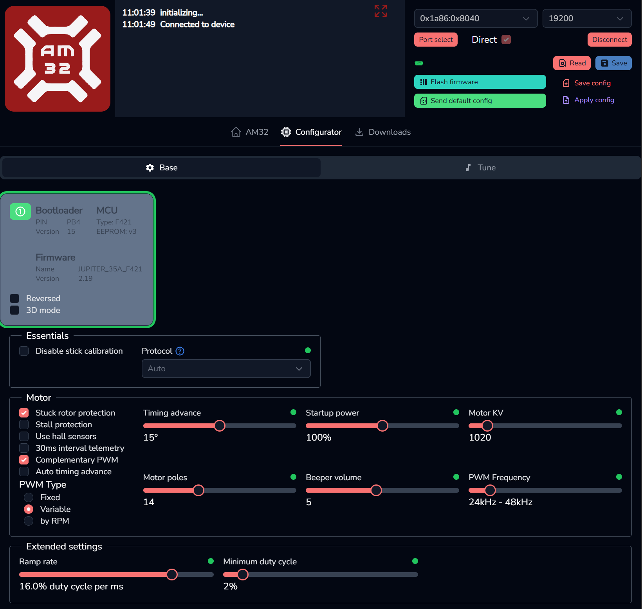Select the Base settings tab
The image size is (642, 609).
pyautogui.click(x=162, y=168)
